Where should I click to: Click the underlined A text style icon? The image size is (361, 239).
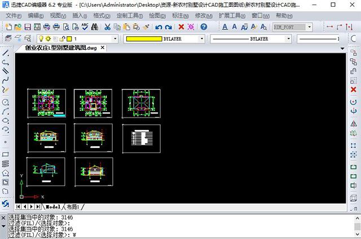(x=225, y=27)
